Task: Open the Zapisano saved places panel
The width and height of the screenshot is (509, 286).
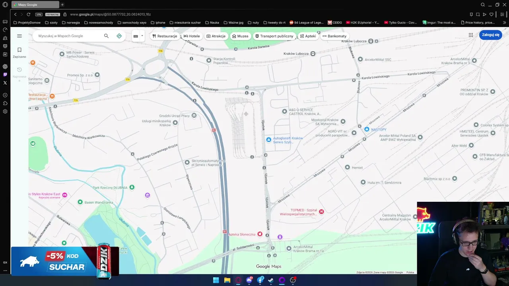Action: coord(19,52)
